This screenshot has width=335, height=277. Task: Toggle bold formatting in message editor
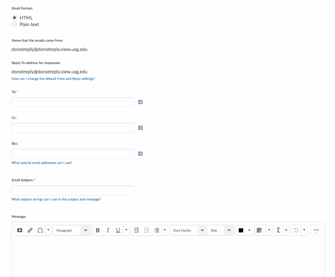point(97,230)
